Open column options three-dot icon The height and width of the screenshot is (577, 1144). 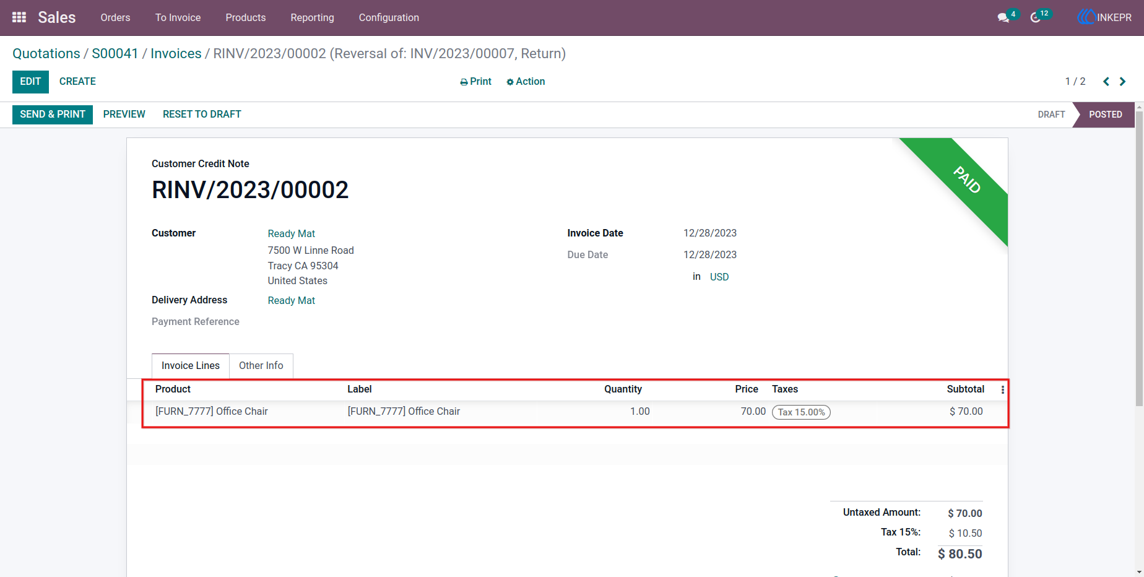(1003, 389)
